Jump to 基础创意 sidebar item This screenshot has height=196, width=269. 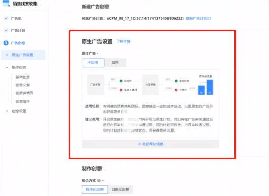23,77
